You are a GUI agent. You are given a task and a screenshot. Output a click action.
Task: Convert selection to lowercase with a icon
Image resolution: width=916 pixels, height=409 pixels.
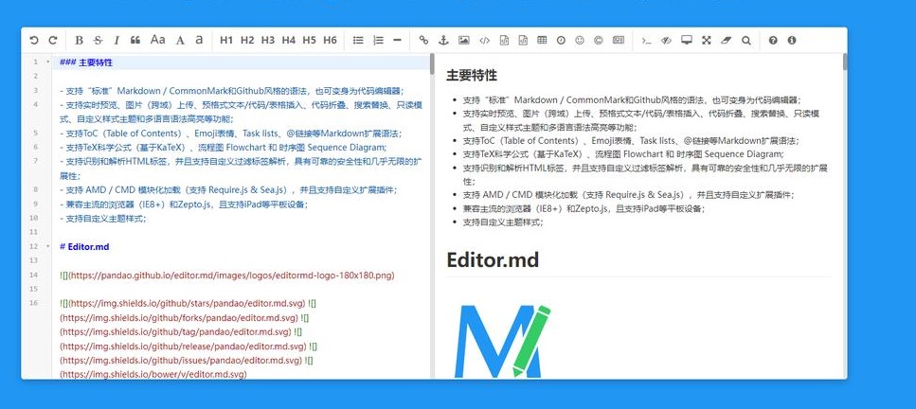click(199, 40)
